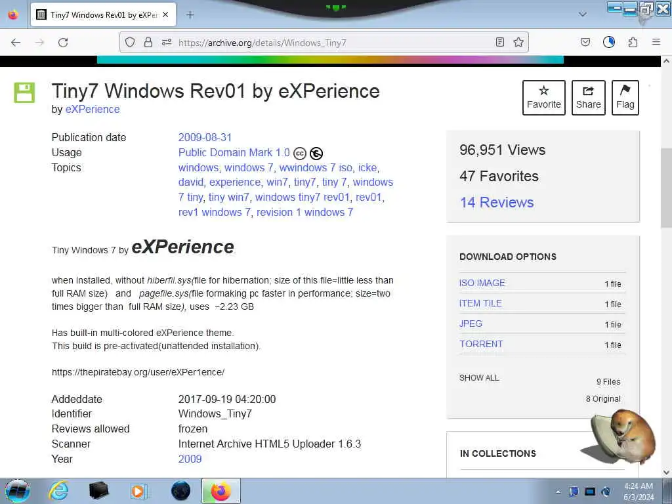Image resolution: width=672 pixels, height=504 pixels.
Task: Expand the list all tabs chevron
Action: click(583, 14)
